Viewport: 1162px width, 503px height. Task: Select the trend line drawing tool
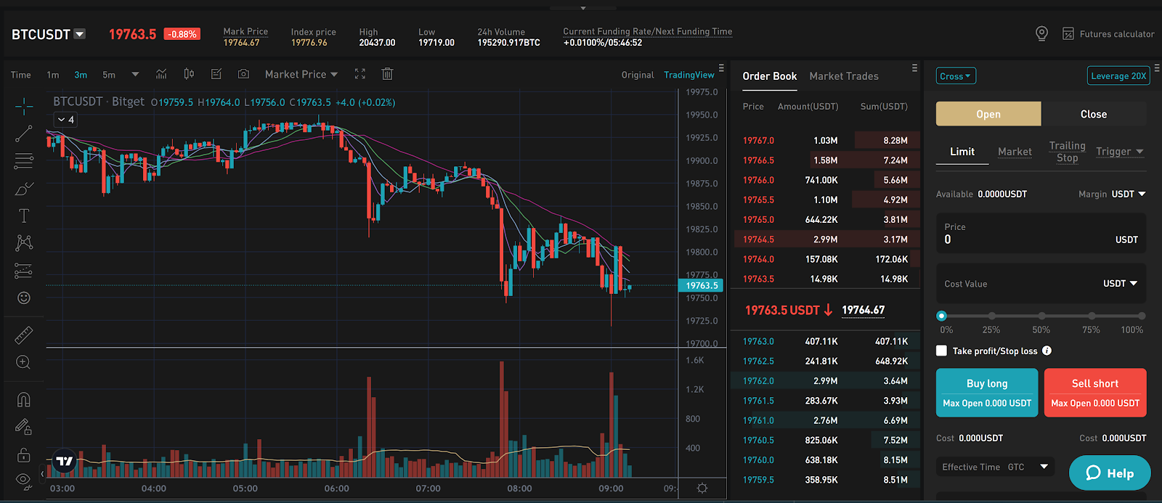click(x=24, y=134)
